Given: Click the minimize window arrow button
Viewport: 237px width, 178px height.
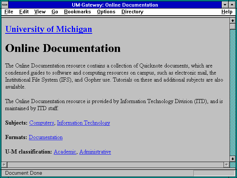Looking at the screenshot, I should coord(225,5).
